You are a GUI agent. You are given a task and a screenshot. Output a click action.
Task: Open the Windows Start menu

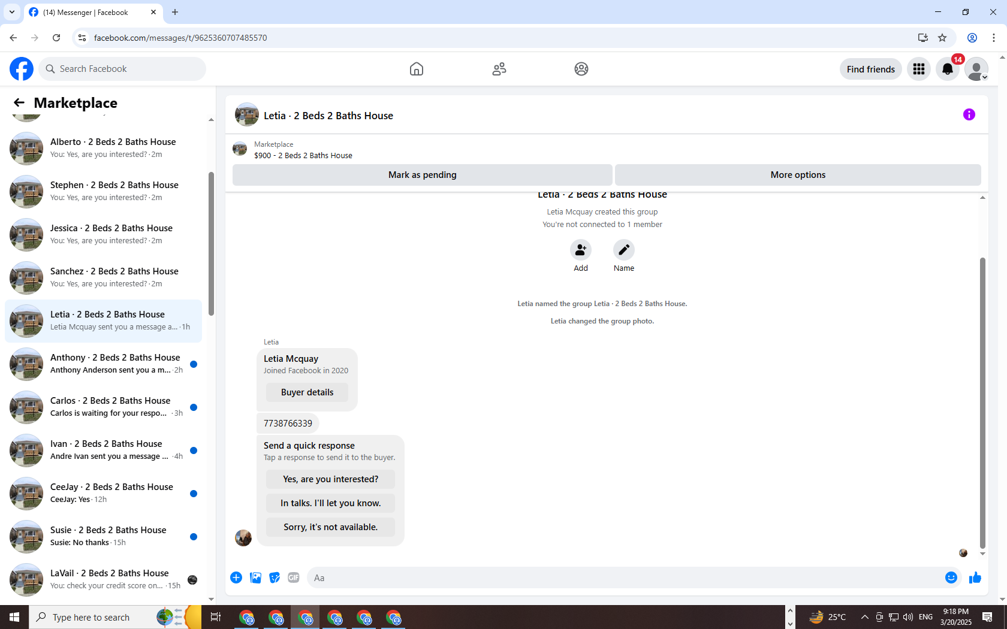coord(14,617)
